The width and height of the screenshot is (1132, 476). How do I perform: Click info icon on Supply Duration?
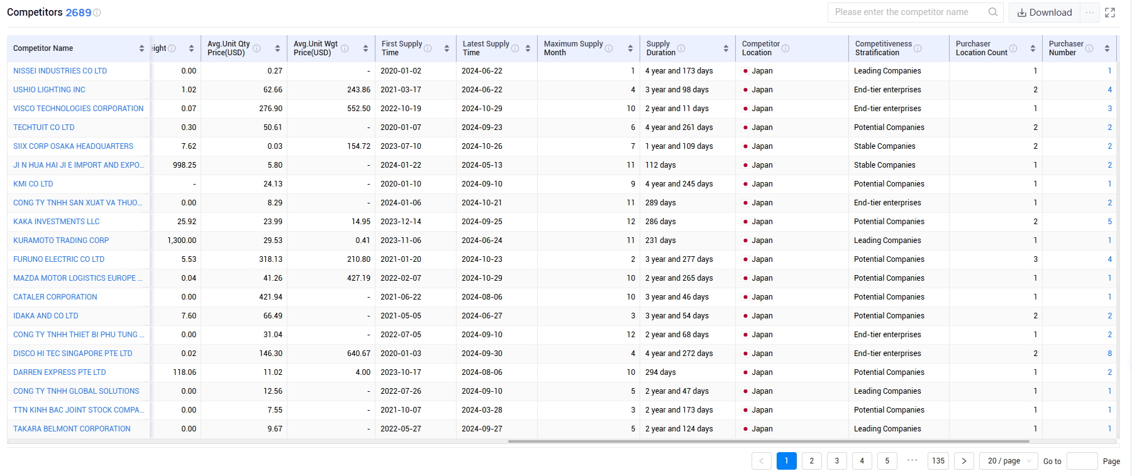pyautogui.click(x=681, y=48)
